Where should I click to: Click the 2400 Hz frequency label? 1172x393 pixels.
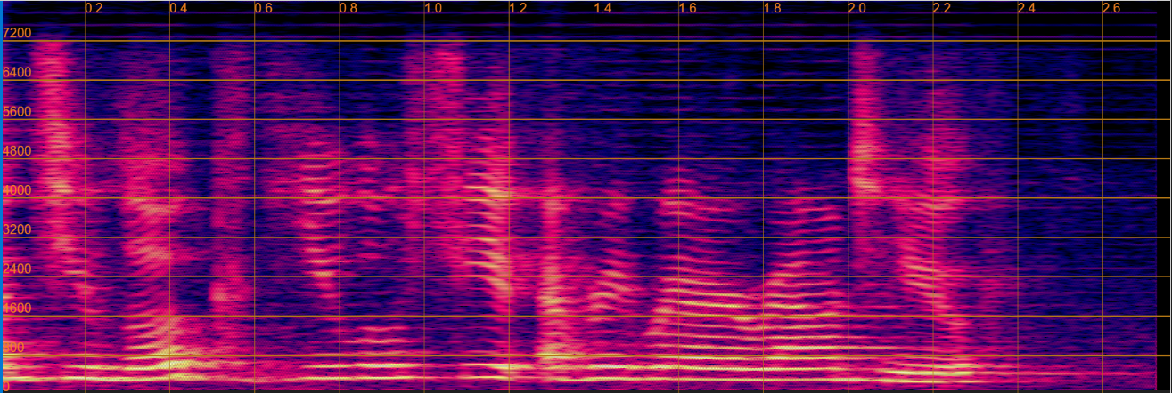(17, 269)
